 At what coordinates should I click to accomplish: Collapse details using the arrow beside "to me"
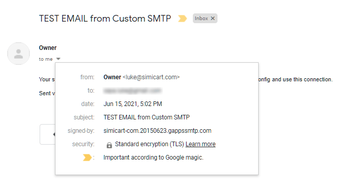(58, 59)
